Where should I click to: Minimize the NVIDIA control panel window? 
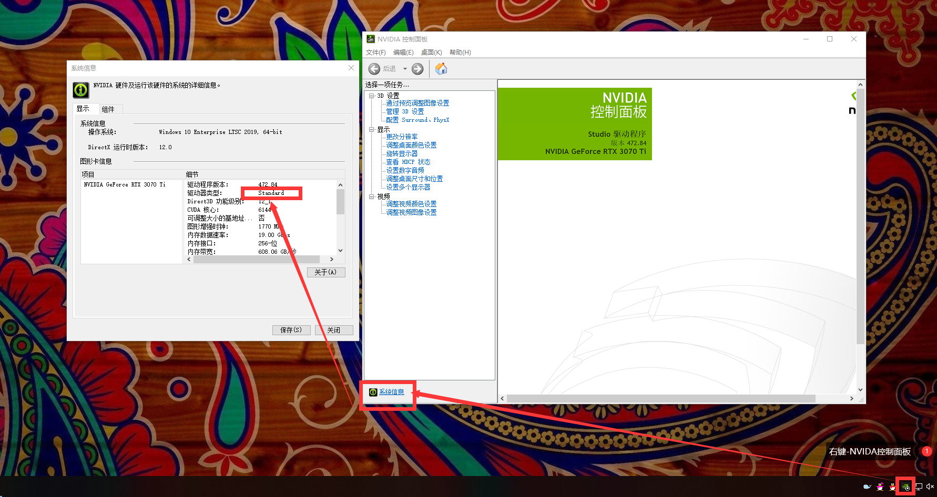pos(806,39)
